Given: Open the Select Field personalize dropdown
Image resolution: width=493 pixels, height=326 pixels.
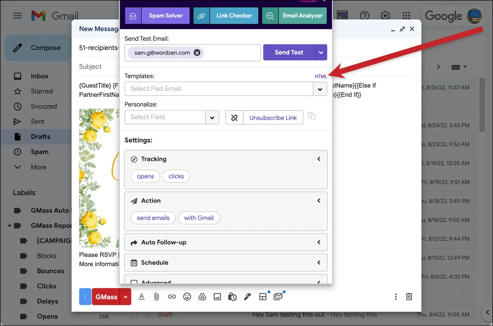Looking at the screenshot, I should (212, 117).
